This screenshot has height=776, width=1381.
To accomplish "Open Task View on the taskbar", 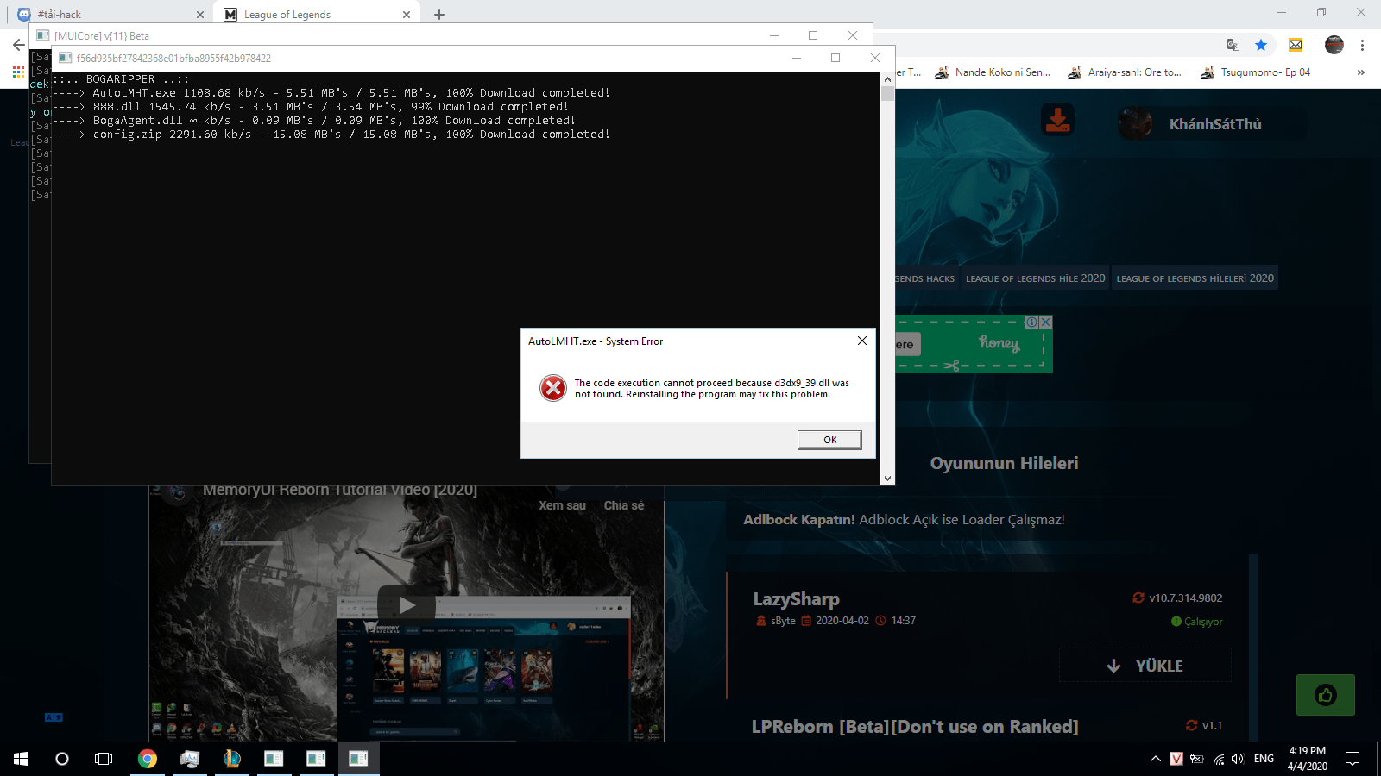I will pos(104,759).
